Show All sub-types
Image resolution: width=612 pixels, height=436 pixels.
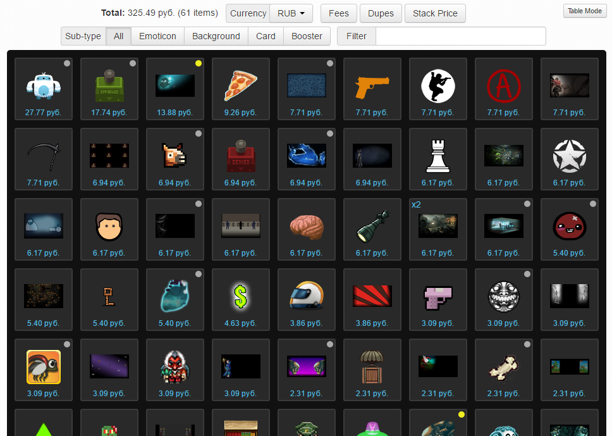coord(118,36)
